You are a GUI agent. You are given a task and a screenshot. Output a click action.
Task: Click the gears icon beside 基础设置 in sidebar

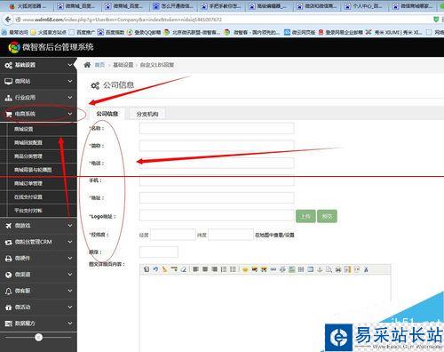[9, 65]
